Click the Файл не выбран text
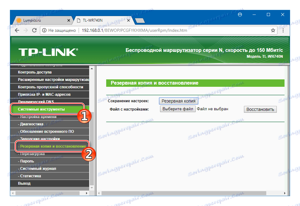This screenshot has width=300, height=206. pos(213,109)
